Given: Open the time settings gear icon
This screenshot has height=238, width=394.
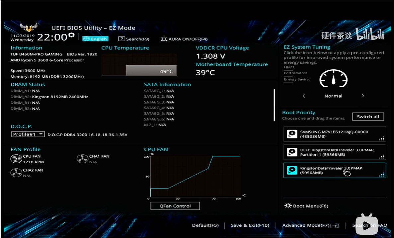Looking at the screenshot, I should [x=71, y=35].
